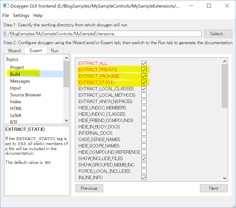Enable the EXTRACT_ANON_NSPACES checkbox
Viewport: 236px width, 208px height.
tap(144, 101)
